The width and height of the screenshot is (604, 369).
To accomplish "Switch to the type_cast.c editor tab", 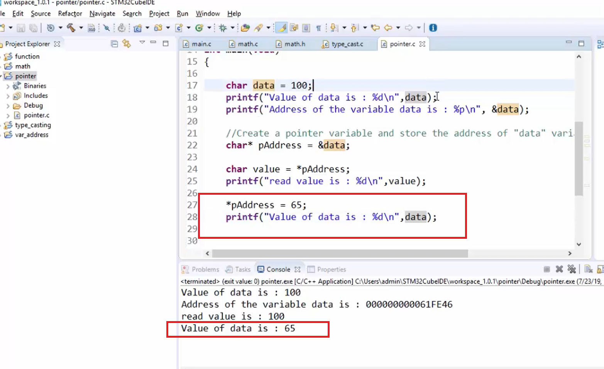I will [343, 44].
